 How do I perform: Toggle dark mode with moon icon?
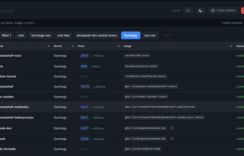pos(201,11)
